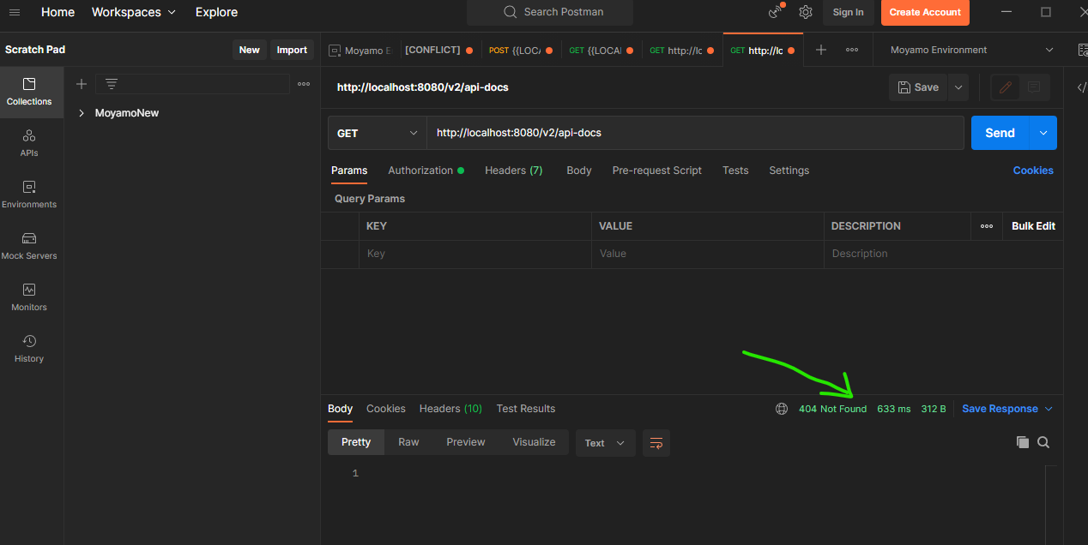Switch to the Authorization tab
1088x545 pixels.
(x=426, y=171)
